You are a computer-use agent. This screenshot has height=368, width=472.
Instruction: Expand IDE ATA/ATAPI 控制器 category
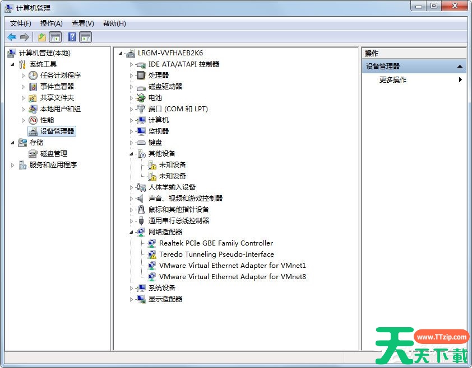pyautogui.click(x=131, y=64)
